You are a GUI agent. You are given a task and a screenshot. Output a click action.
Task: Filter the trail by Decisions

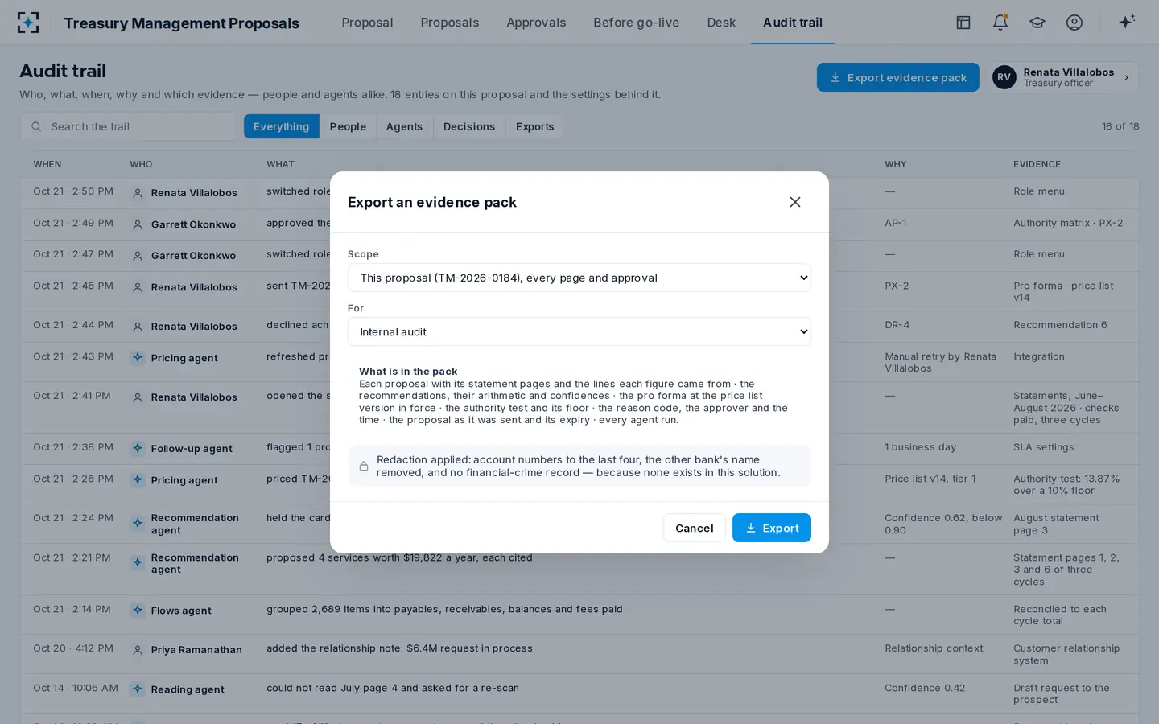[469, 126]
